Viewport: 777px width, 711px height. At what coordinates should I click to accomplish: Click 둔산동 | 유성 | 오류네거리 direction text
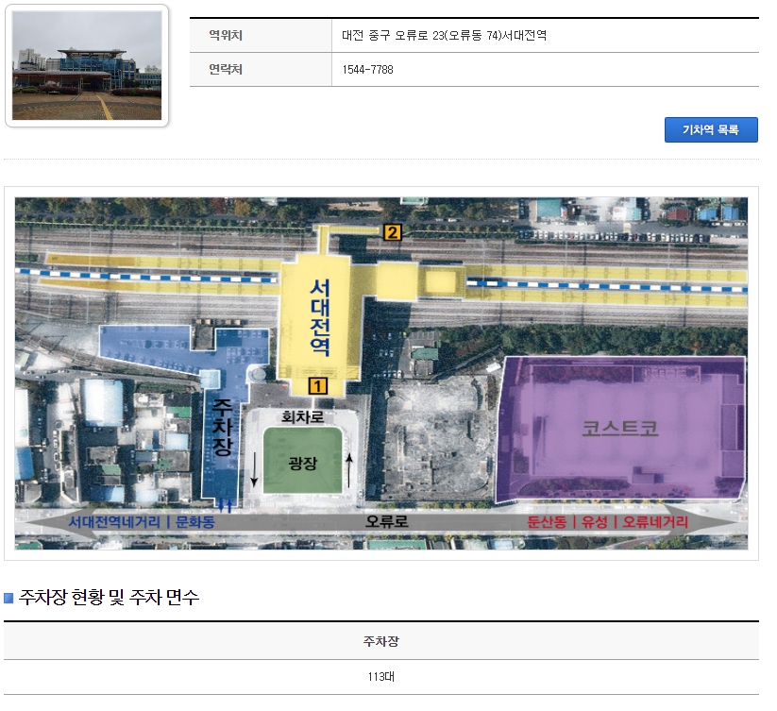(607, 522)
